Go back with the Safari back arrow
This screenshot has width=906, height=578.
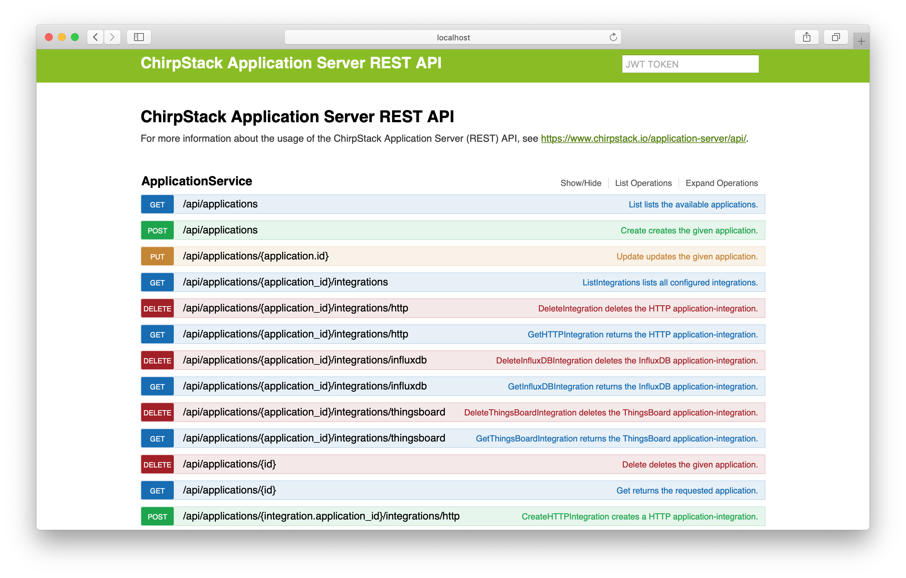click(x=96, y=37)
